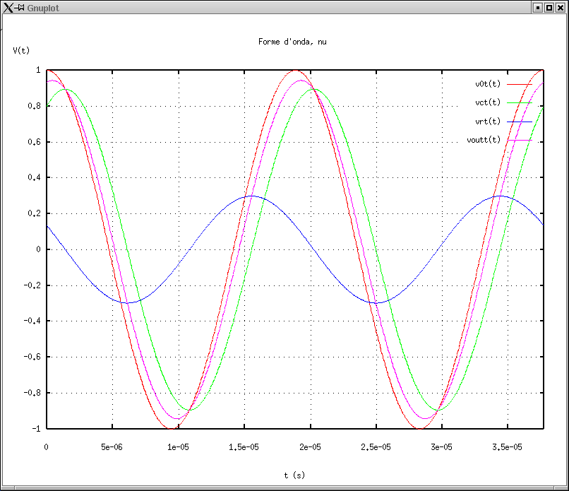569x491 pixels.
Task: Click the magenta voutt(t) legend line sample
Action: pyautogui.click(x=519, y=140)
